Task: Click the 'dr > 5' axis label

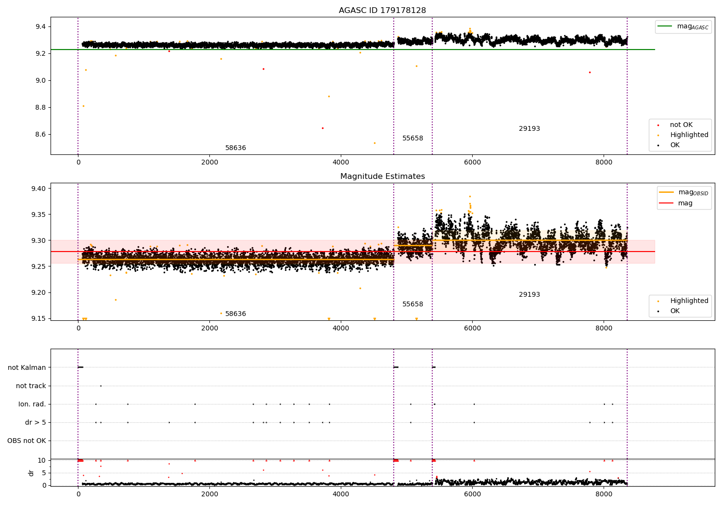Action: 36,423
